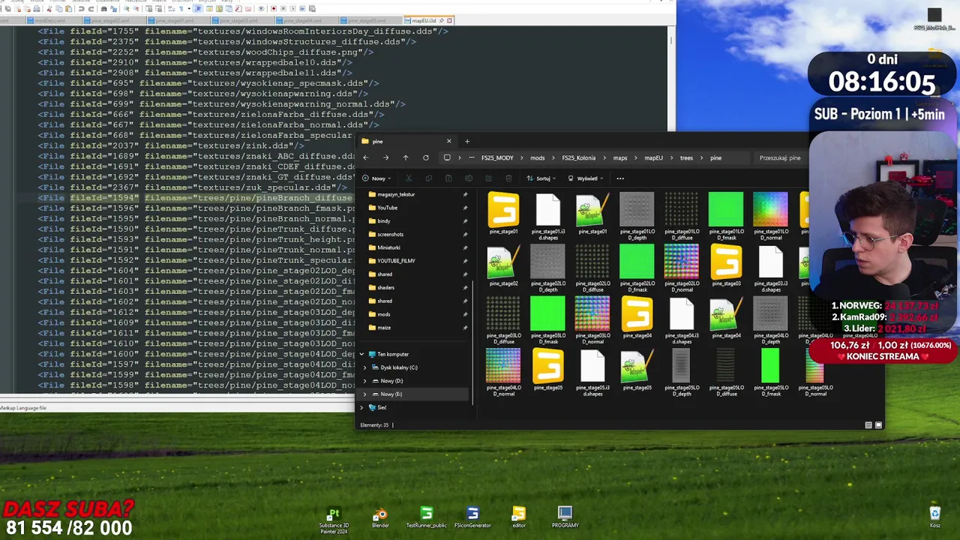Open the editor desktop shortcut
Viewport: 960px width, 540px height.
click(519, 517)
